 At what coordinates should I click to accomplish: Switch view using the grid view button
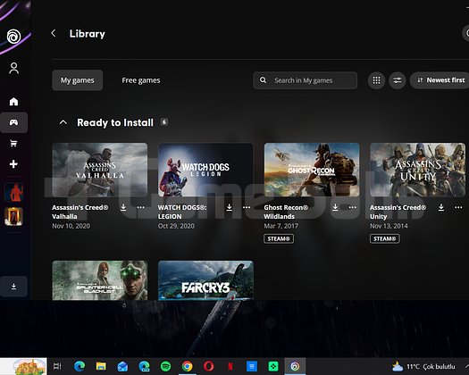click(x=376, y=80)
